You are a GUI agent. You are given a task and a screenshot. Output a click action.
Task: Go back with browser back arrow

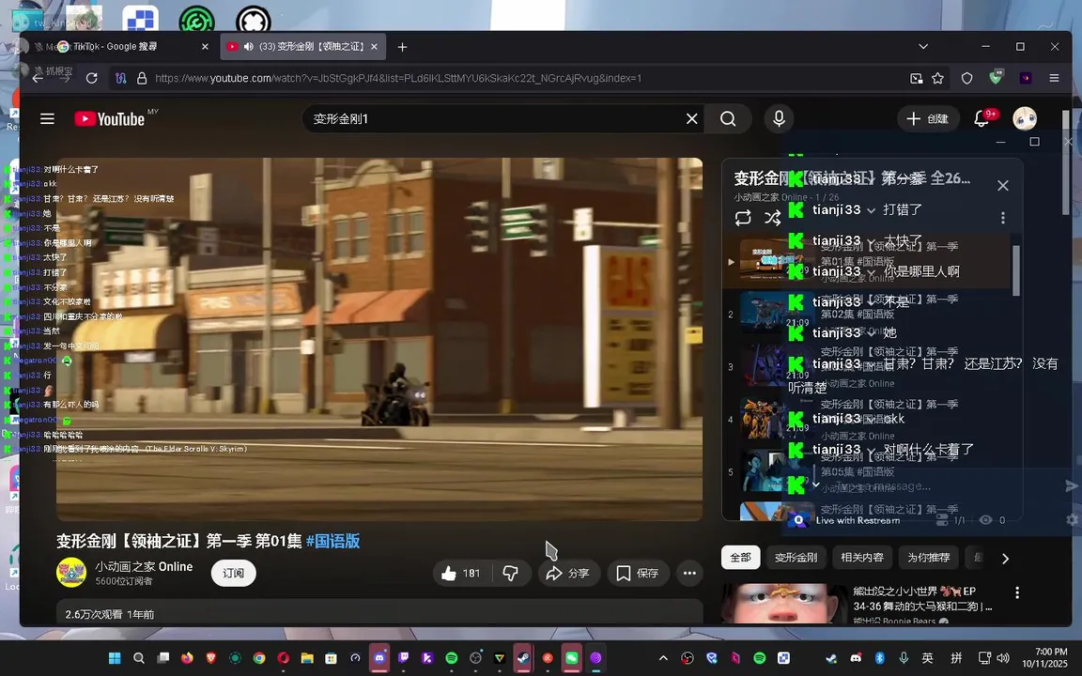(x=38, y=79)
